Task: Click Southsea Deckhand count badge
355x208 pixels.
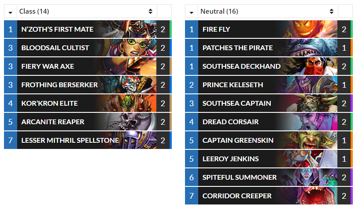Action: (x=344, y=67)
